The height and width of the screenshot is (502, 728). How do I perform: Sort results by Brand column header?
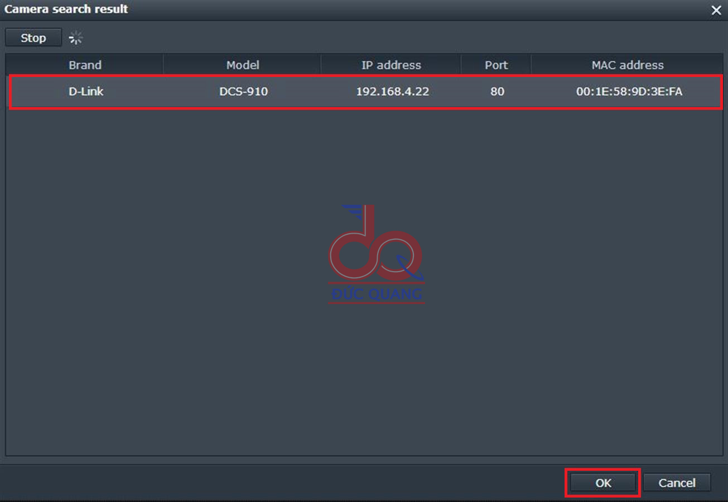tap(85, 65)
